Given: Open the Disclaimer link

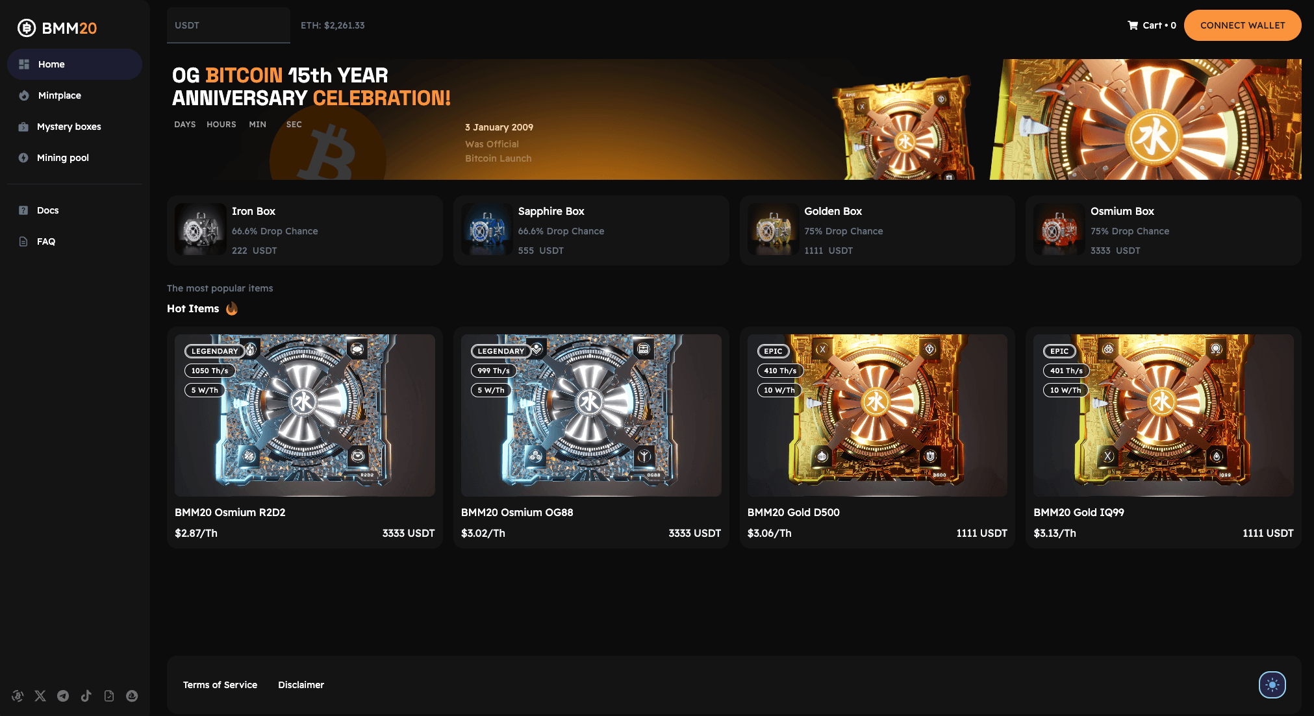Looking at the screenshot, I should coord(301,685).
